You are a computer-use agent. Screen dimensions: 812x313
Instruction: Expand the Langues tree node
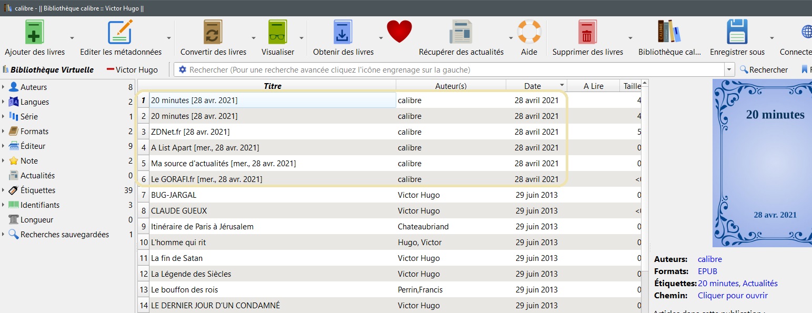point(4,102)
